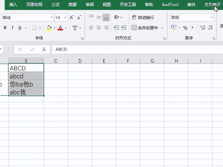Click the phonetic guide wén icon
This screenshot has height=167, width=223.
click(x=75, y=28)
